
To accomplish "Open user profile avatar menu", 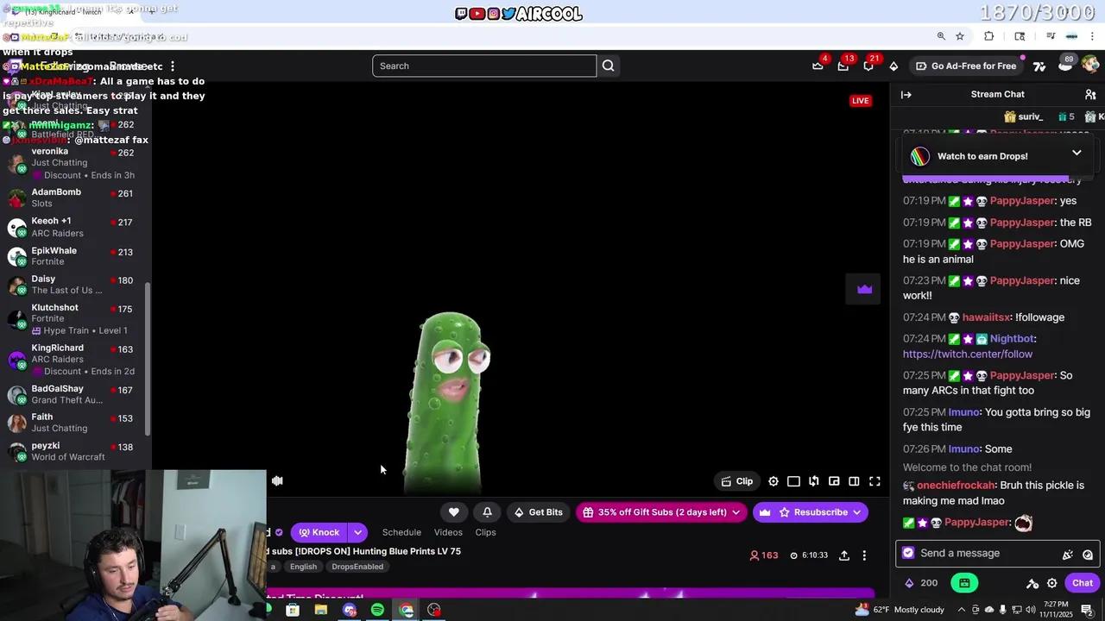I will [1090, 66].
